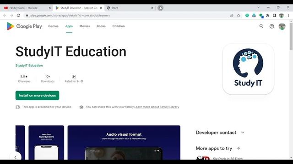Bookmark this page with the star
Image resolution: width=293 pixels, height=164 pixels.
pos(239,15)
